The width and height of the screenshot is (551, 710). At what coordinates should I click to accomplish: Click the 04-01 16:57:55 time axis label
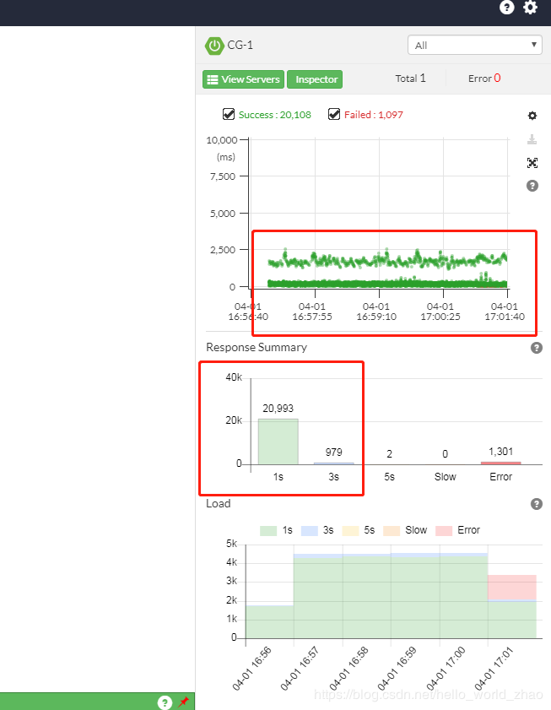point(312,312)
